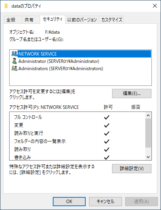
Task: Click the allow checkmark for 変更
Action: tap(107, 125)
